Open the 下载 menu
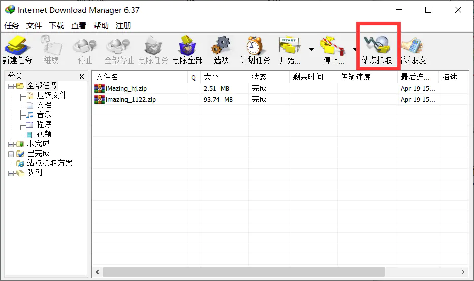This screenshot has height=281, width=474. (x=56, y=26)
